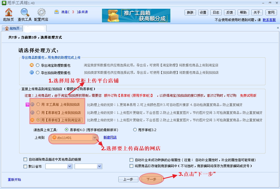Open the 帮助 help button
The image size is (280, 189).
pyautogui.click(x=243, y=13)
